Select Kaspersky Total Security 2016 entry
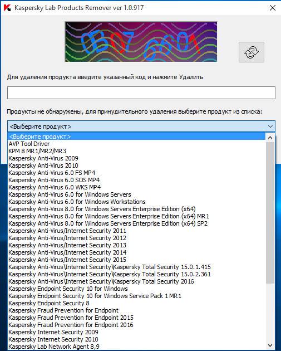The width and height of the screenshot is (281, 351). 136,281
